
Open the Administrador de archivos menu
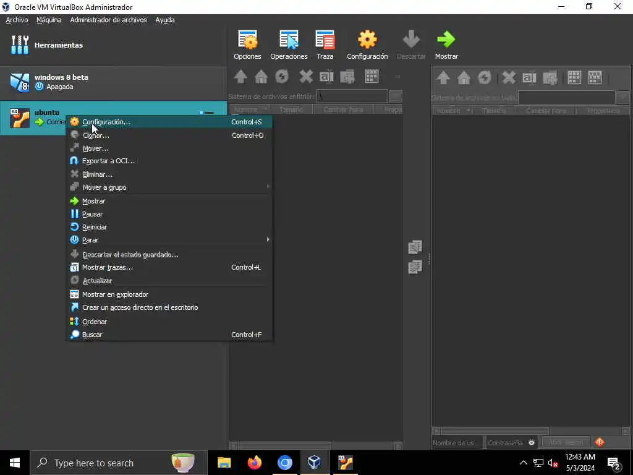coord(108,20)
